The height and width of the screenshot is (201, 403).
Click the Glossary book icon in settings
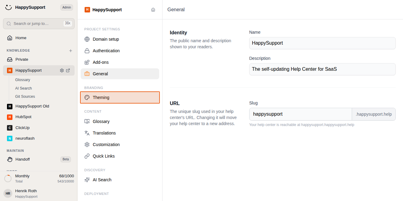[87, 121]
